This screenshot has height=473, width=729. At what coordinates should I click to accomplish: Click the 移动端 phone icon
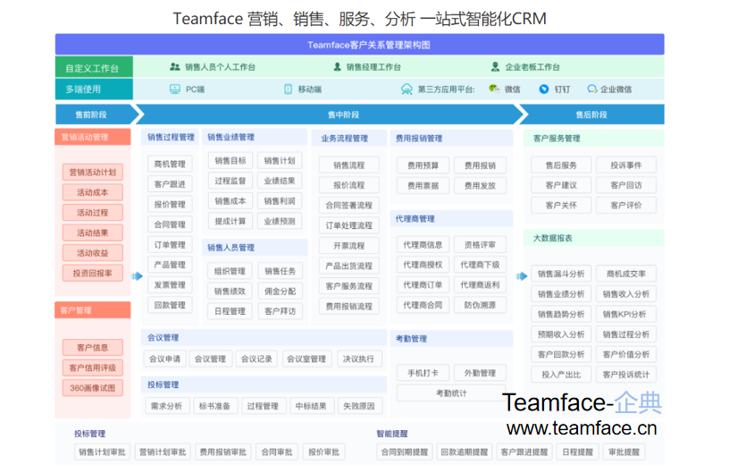click(x=288, y=89)
